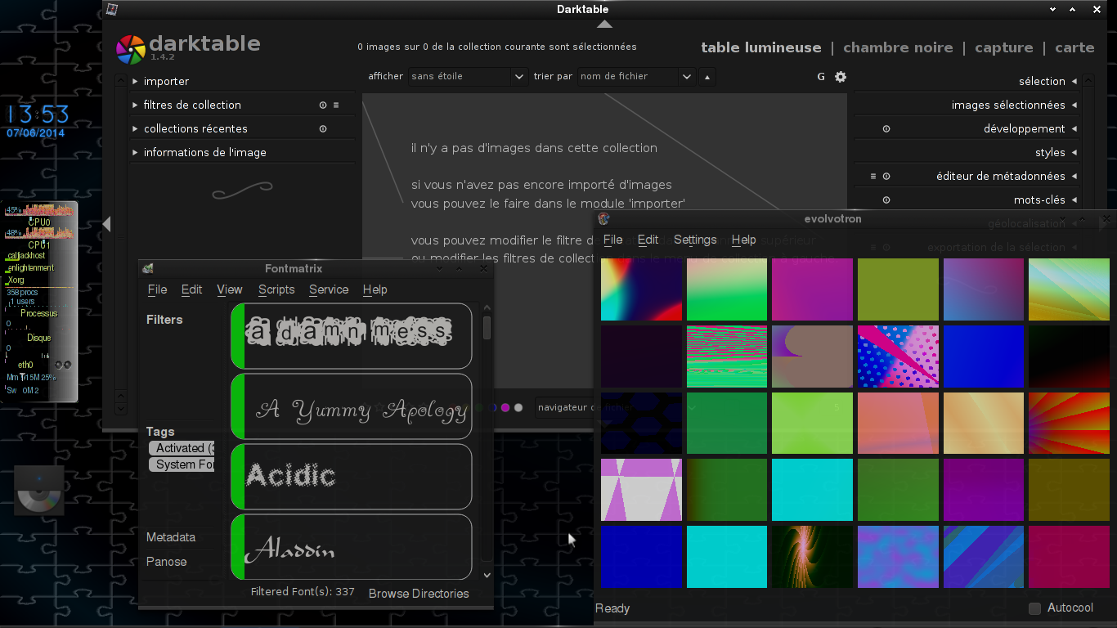Toggle the System Fonts tag filter

click(x=182, y=464)
